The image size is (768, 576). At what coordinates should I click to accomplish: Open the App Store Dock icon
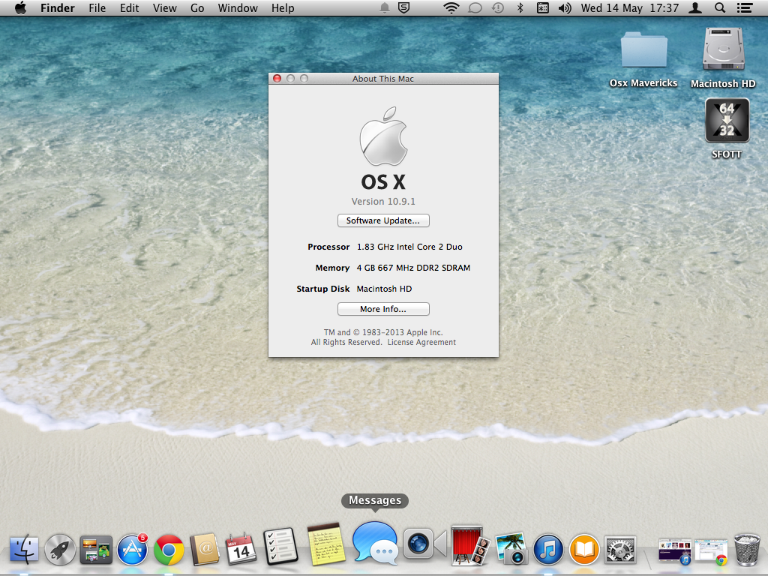coord(132,549)
